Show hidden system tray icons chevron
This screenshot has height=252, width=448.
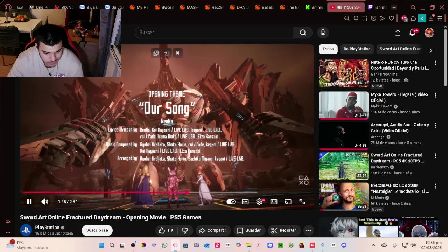tap(373, 245)
